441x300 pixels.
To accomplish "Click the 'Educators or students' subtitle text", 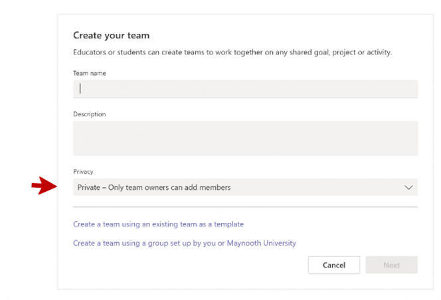I will coord(232,52).
